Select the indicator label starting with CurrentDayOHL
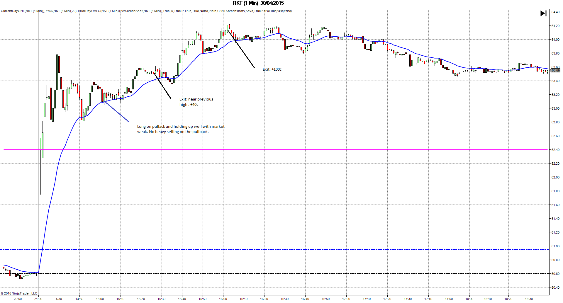 (x=146, y=11)
